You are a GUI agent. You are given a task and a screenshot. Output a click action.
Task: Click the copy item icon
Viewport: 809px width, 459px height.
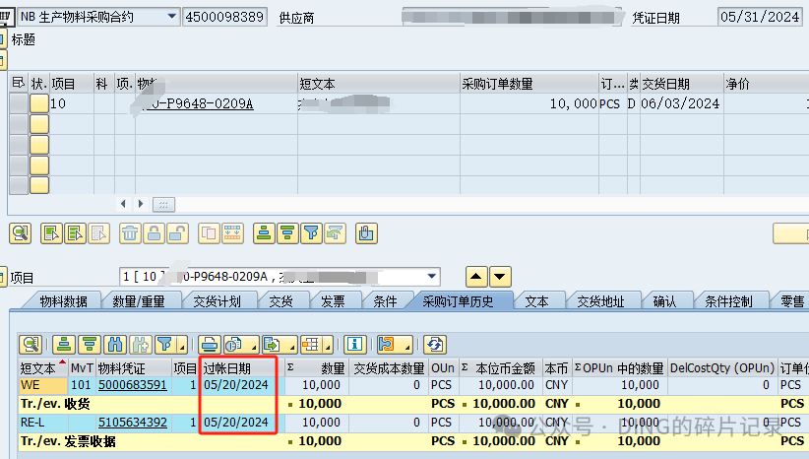pyautogui.click(x=209, y=233)
